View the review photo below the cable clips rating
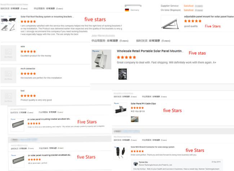234x171 pixels. (135, 119)
